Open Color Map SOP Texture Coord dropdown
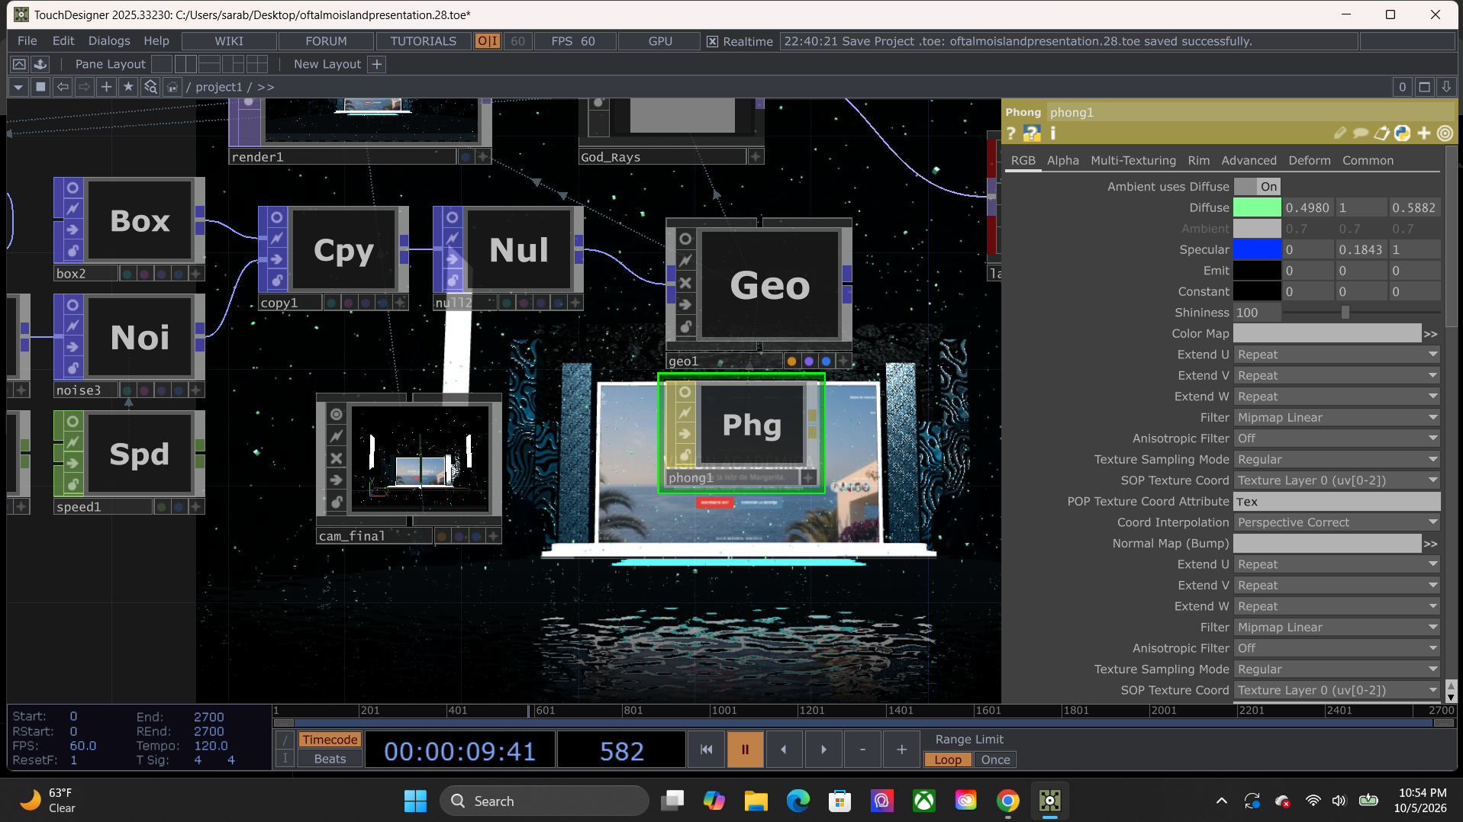Viewport: 1463px width, 822px height. 1336,480
